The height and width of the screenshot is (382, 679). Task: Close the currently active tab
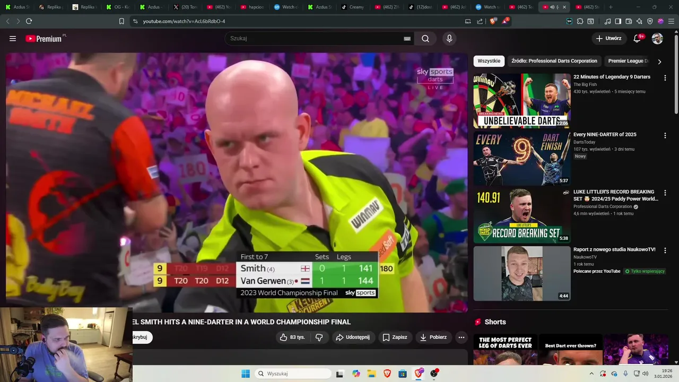564,7
